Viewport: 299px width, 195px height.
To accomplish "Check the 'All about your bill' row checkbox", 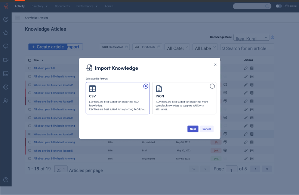I will 30,68.
